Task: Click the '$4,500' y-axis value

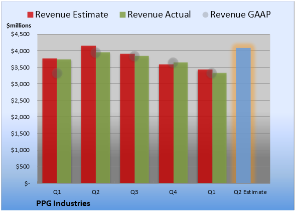Action: point(20,34)
